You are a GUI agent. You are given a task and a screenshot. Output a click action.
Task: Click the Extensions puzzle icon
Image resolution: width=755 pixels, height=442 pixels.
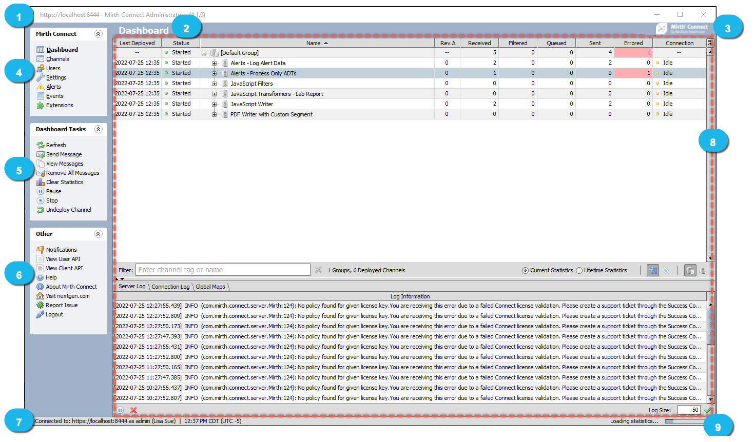pyautogui.click(x=41, y=105)
